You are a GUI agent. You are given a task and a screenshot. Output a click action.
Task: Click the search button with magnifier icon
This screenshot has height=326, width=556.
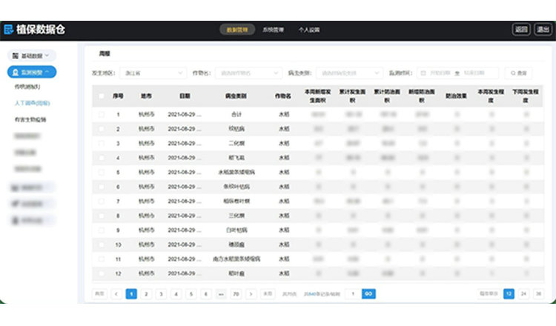tap(518, 73)
